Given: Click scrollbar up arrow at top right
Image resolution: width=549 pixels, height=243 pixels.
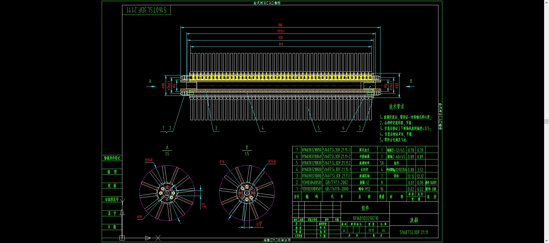Looking at the screenshot, I should (546, 2).
